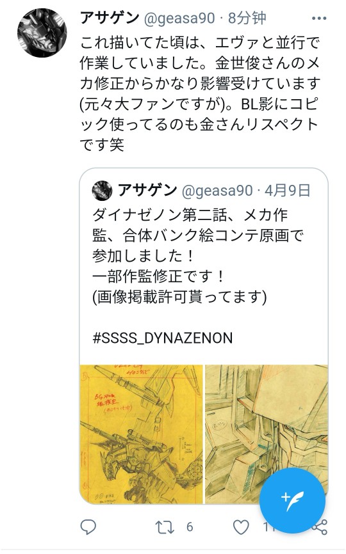This screenshot has height=554, width=346.
Task: Open アサゲン's large profile avatar
Action: tap(42, 33)
